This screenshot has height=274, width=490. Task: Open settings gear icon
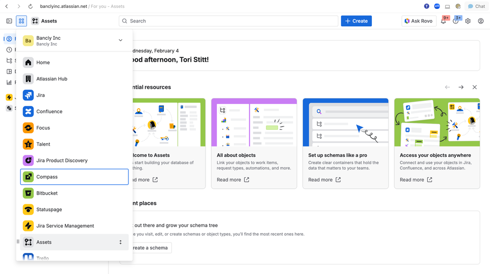pyautogui.click(x=468, y=21)
